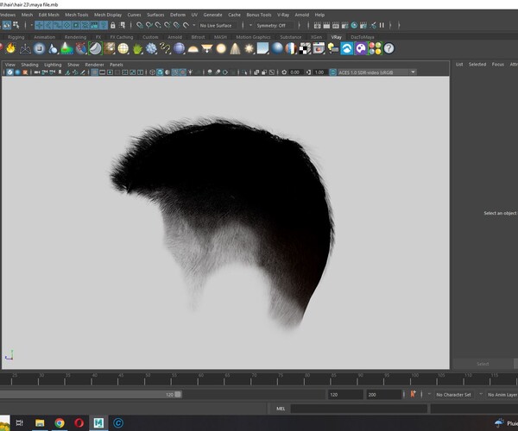Click Focus in Attribute Editor

point(498,65)
